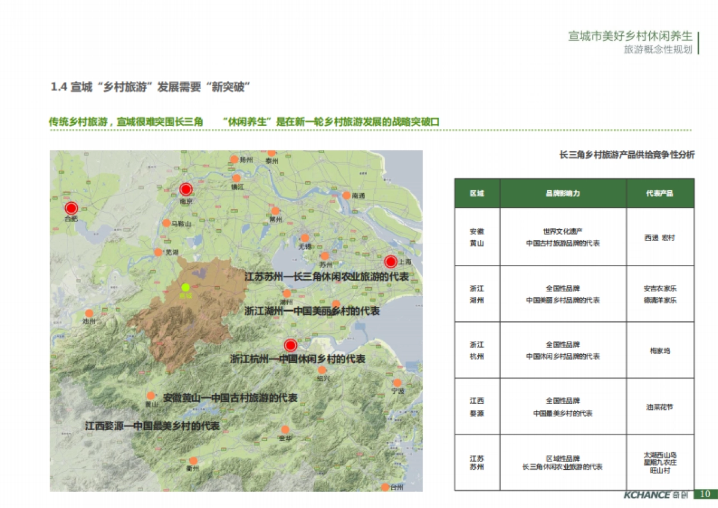Select the orange Huzhou (湖州) marker
The image size is (718, 508).
coord(287,293)
